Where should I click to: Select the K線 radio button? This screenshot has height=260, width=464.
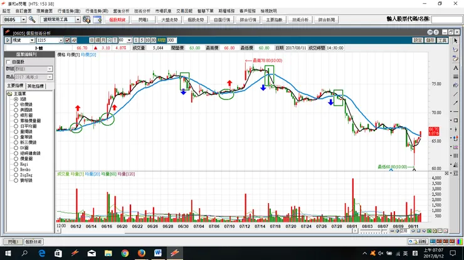[16, 99]
